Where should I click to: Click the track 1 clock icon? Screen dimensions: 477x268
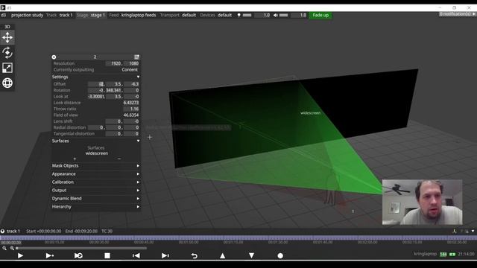pos(2,232)
